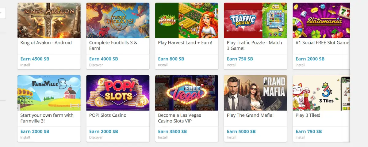Open the 'Play Traffic Puzzle - Match 3 Game!' title
Screen dimensions: 368x147
tap(254, 45)
